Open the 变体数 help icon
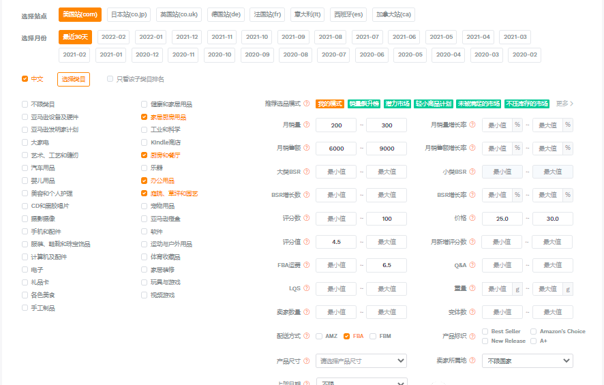Image resolution: width=604 pixels, height=385 pixels. tap(472, 312)
